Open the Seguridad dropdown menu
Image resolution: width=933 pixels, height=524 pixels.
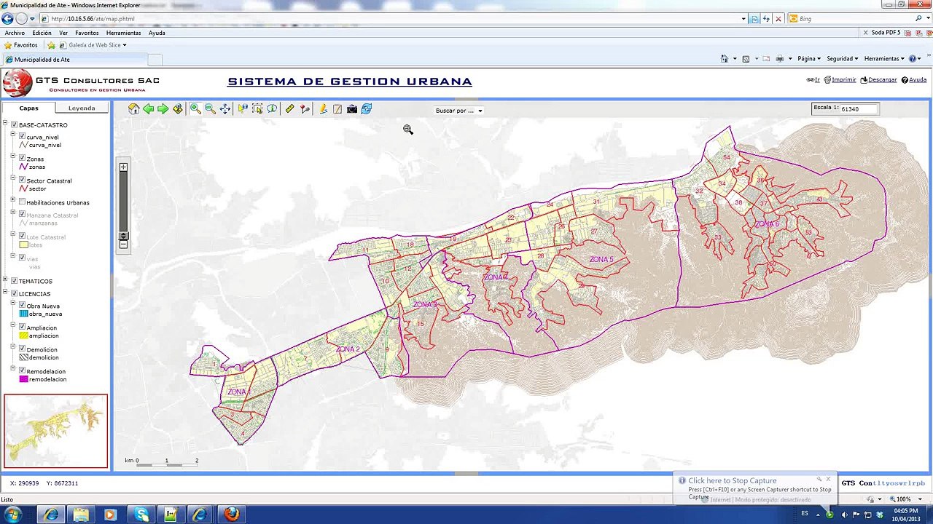coord(843,59)
